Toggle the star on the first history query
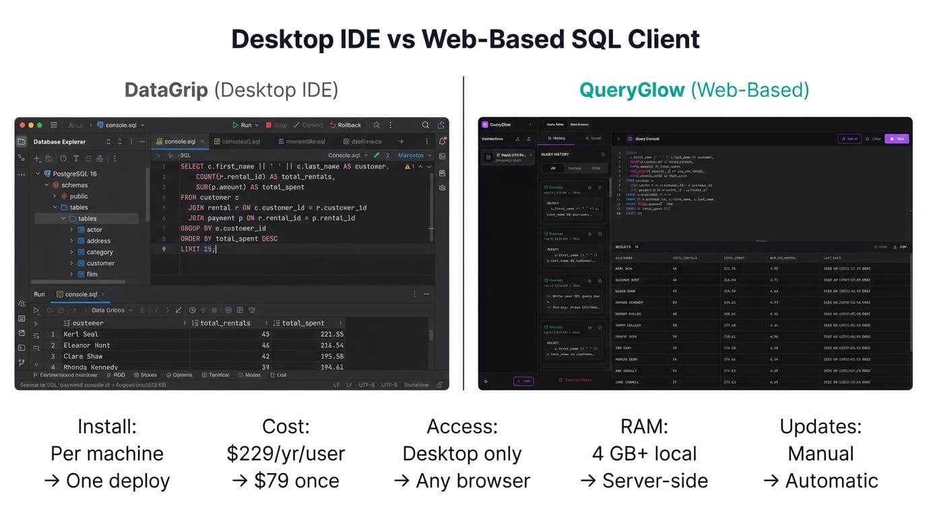This screenshot has height=517, width=927. click(x=589, y=188)
